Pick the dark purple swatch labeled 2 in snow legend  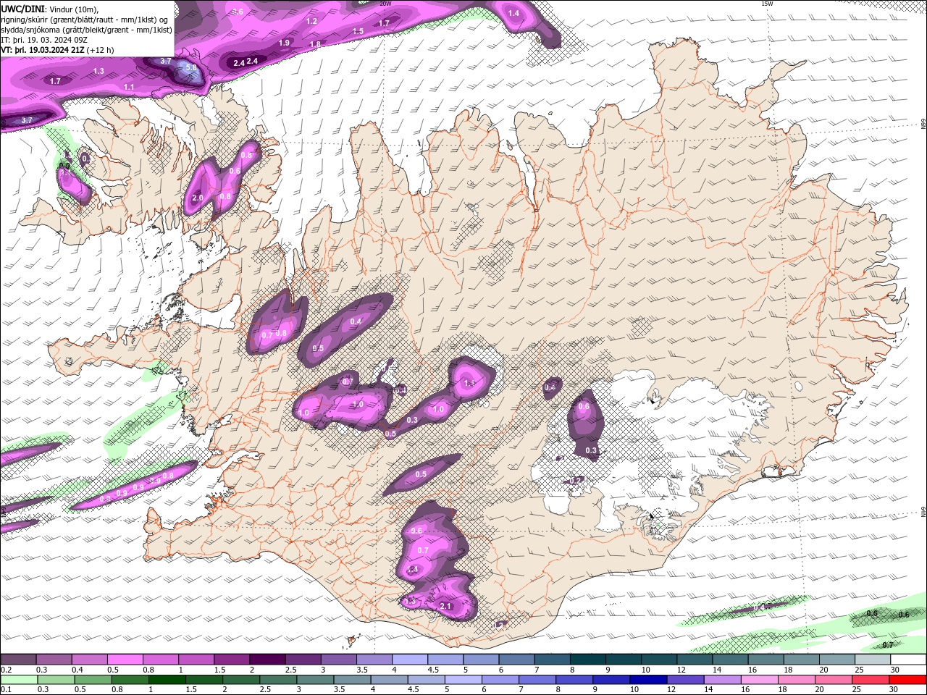(x=267, y=660)
